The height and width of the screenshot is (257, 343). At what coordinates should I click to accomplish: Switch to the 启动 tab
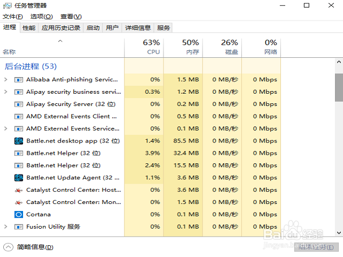pyautogui.click(x=93, y=28)
